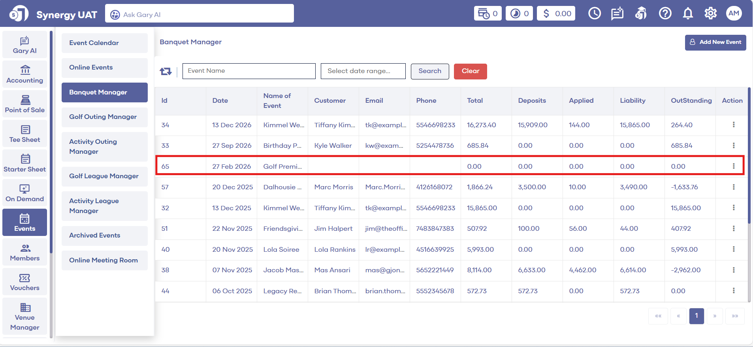This screenshot has width=753, height=347.
Task: Open Gary AI from the sidebar
Action: (24, 45)
